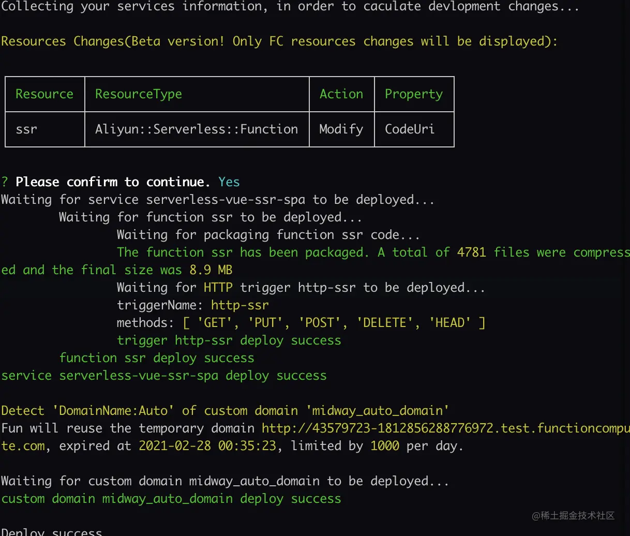Click the Modify action cell
Screen dimensions: 630x536
341,129
